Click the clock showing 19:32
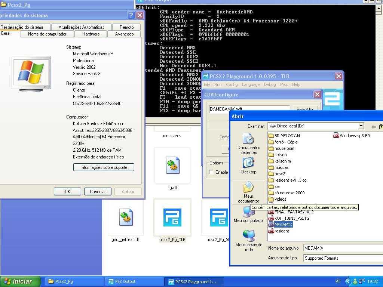The height and width of the screenshot is (287, 383). tap(373, 281)
